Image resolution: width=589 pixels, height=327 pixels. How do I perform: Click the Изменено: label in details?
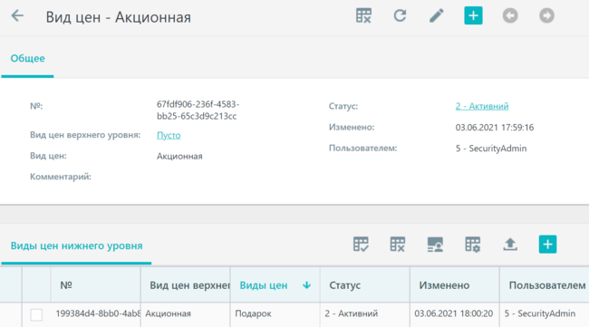pyautogui.click(x=352, y=128)
